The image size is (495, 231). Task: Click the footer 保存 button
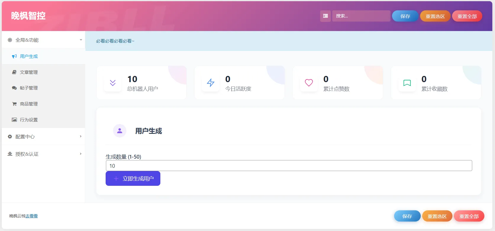[407, 216]
